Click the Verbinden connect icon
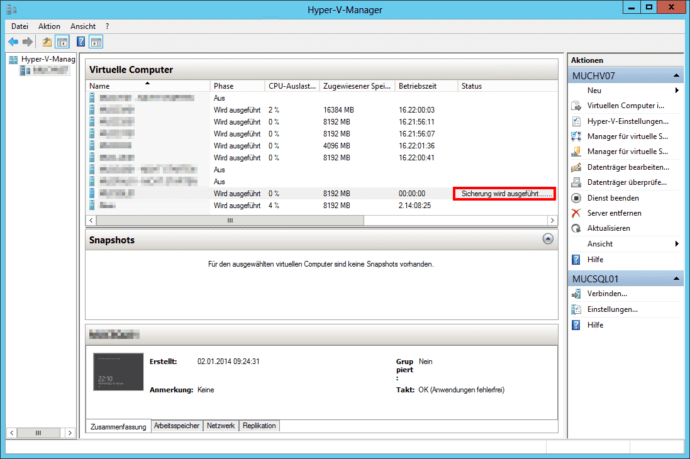690x459 pixels. 576,294
